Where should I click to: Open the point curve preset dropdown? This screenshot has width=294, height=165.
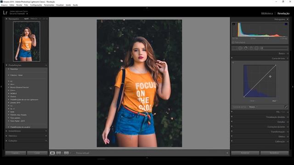click(x=253, y=107)
